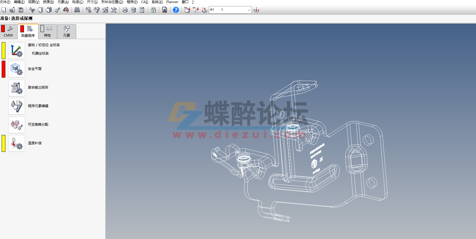Click the 复合输出报告 label

click(38, 87)
